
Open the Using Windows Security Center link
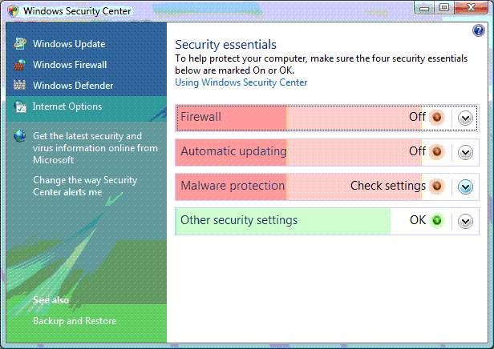tap(241, 82)
